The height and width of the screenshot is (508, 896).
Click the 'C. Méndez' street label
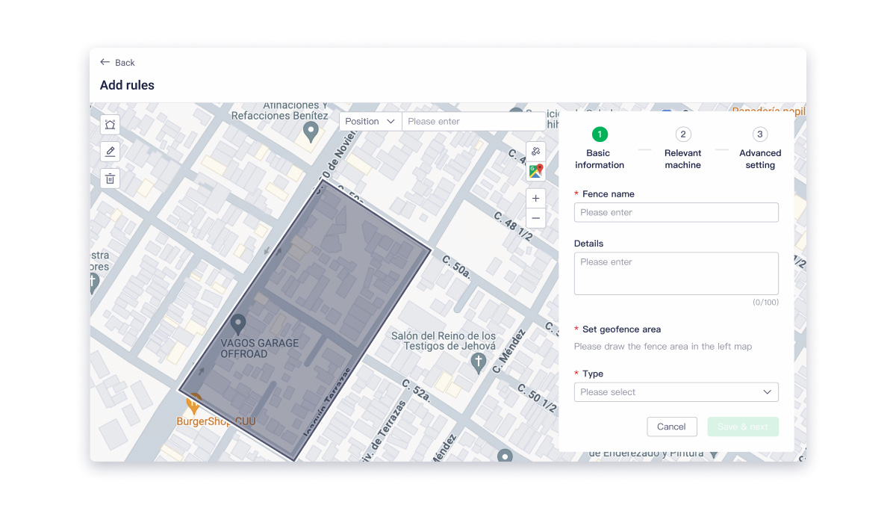[x=510, y=353]
